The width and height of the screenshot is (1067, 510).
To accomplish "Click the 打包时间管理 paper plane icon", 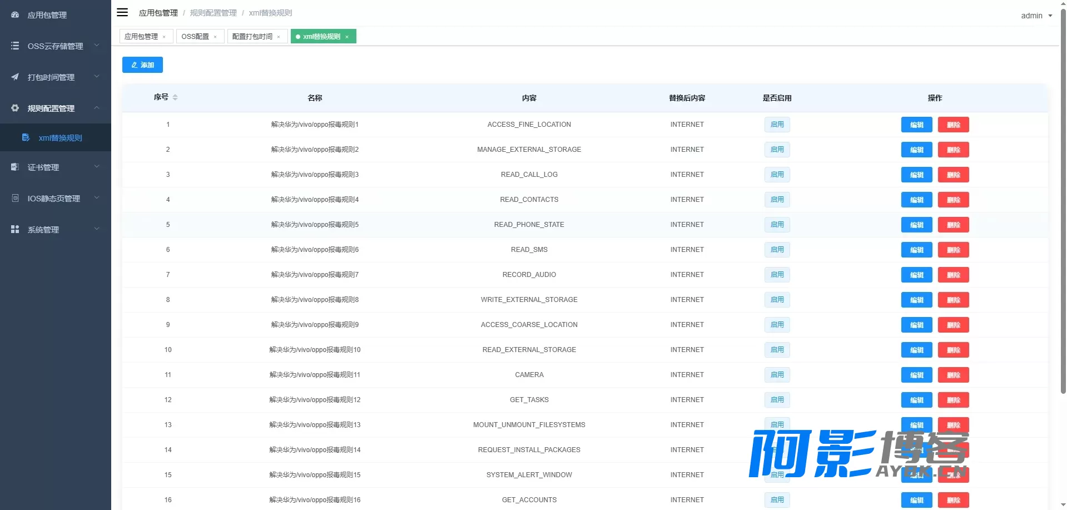I will click(x=15, y=77).
